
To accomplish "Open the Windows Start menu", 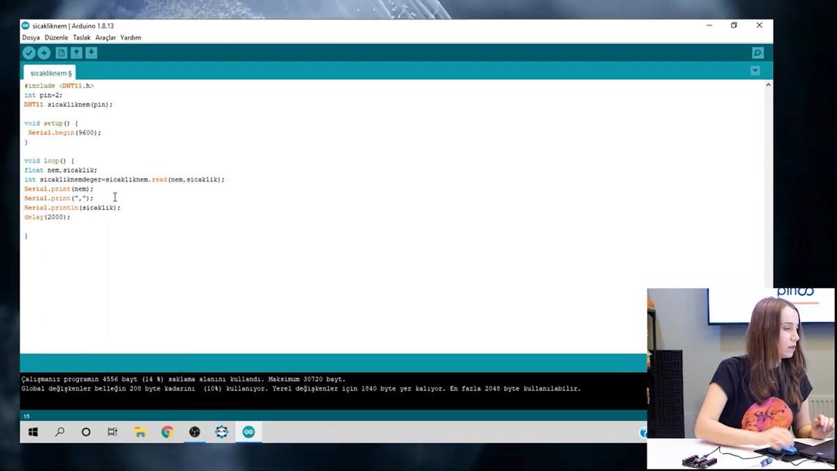I will click(x=33, y=432).
